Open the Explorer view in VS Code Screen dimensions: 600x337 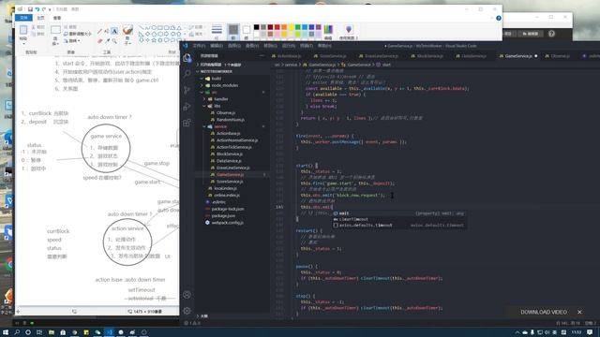click(187, 58)
